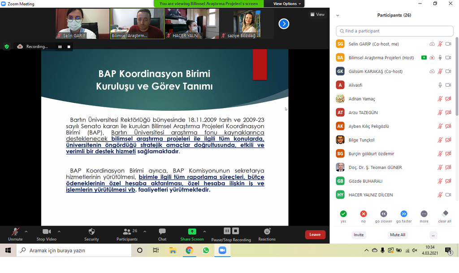
Task: Toggle Stop Video camera
Action: click(47, 232)
